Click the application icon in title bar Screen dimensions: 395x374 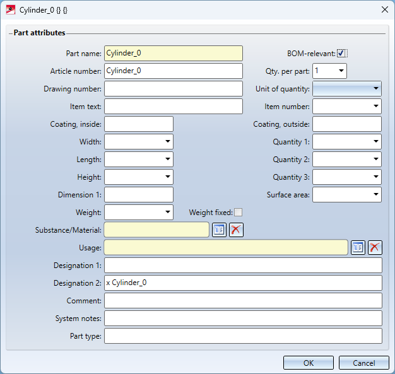tap(11, 10)
